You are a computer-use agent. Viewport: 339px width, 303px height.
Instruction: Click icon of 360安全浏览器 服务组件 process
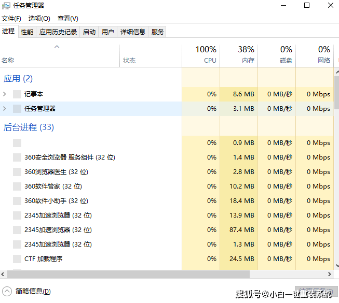[x=17, y=157]
